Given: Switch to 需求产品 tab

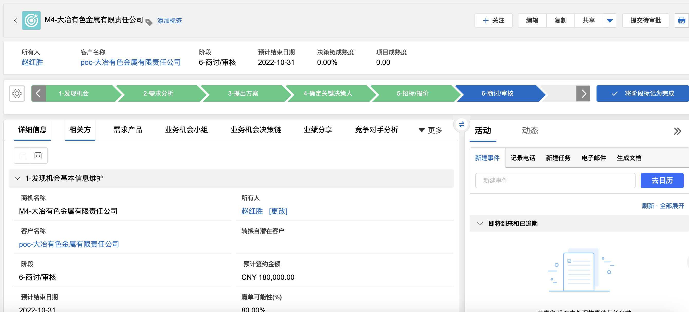Looking at the screenshot, I should tap(128, 130).
